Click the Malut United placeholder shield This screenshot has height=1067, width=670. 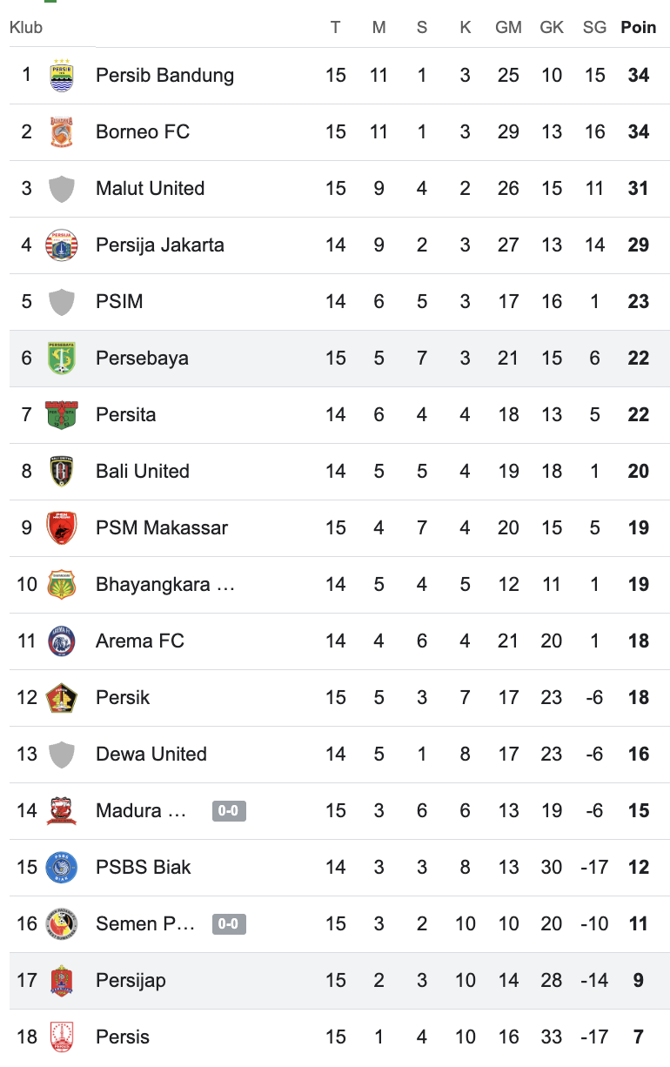(62, 189)
